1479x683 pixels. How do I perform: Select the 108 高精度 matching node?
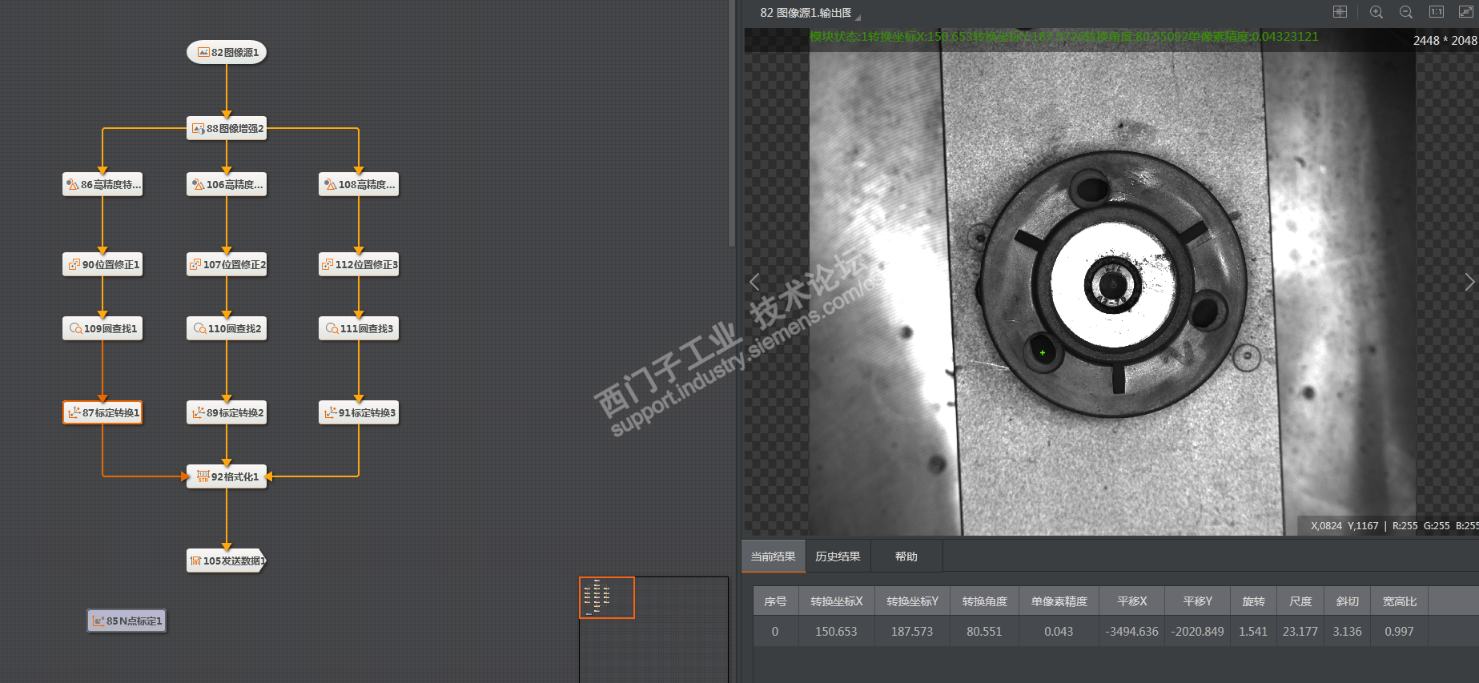(359, 184)
